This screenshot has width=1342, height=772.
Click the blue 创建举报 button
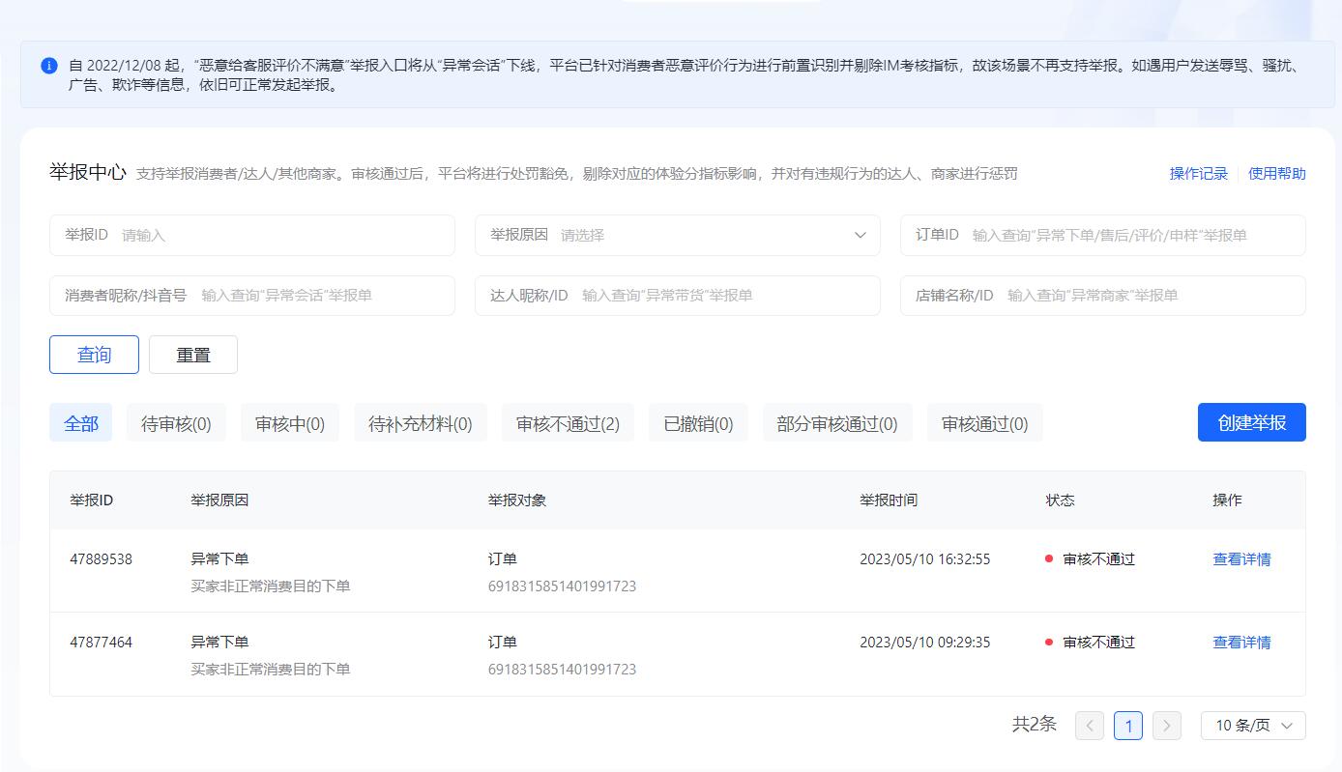[1251, 422]
